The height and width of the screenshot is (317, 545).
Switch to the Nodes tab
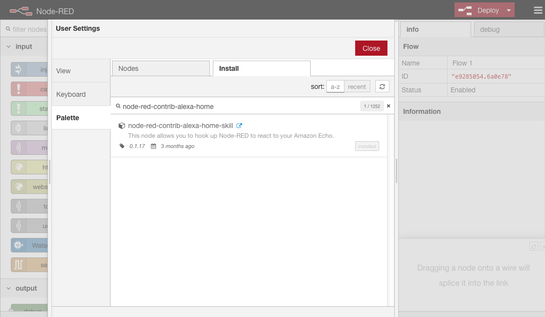161,68
